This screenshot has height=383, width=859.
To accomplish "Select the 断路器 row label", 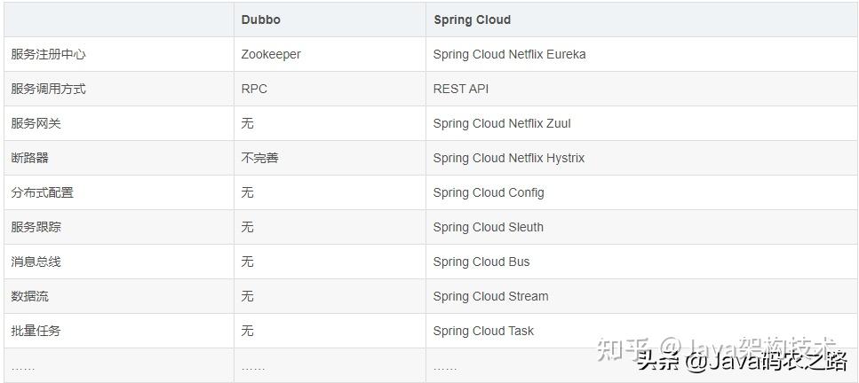I will [30, 158].
